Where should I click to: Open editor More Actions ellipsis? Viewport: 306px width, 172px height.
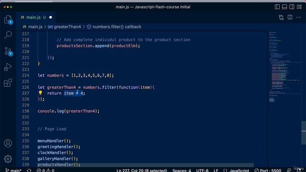298,17
